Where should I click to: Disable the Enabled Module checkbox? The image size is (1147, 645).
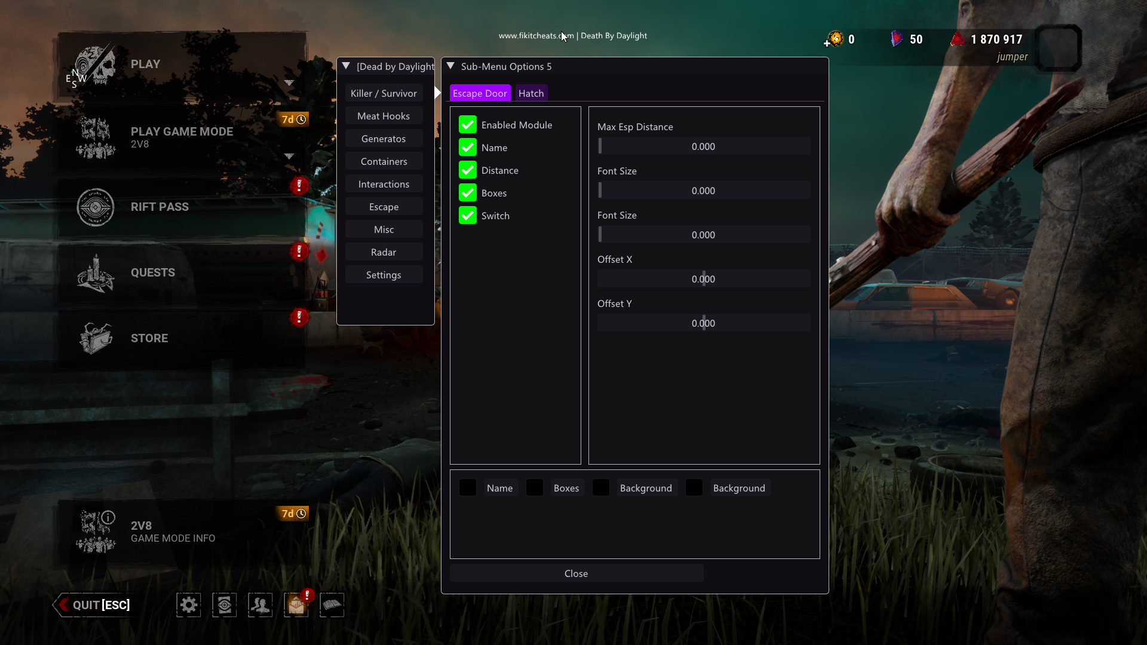[x=468, y=125]
